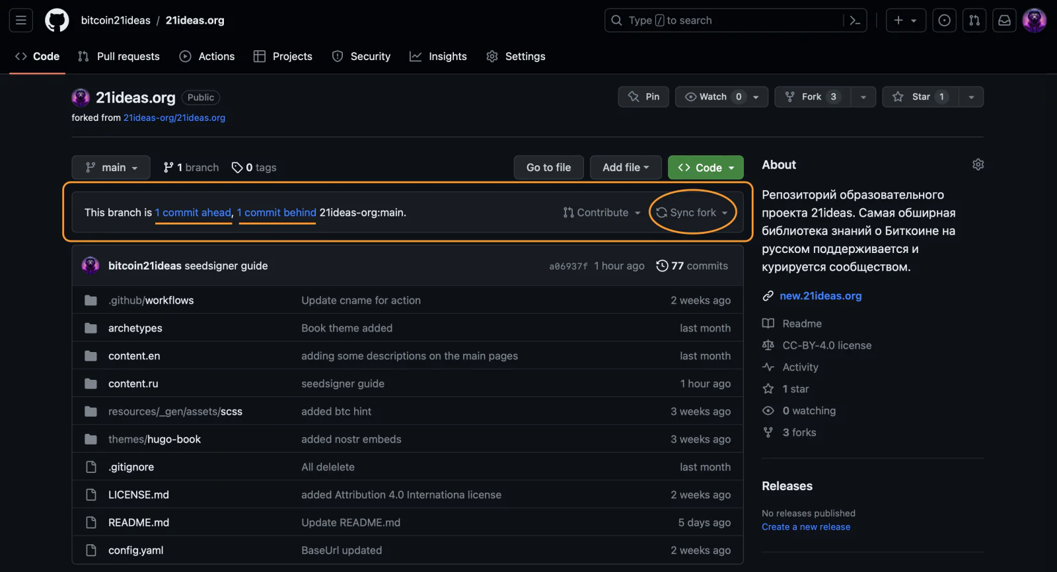Open the 1 branch list link
Image resolution: width=1057 pixels, height=572 pixels.
click(191, 168)
